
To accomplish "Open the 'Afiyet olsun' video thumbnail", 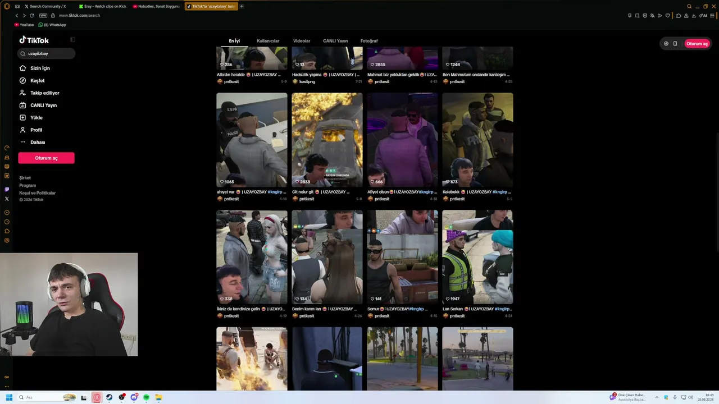I will [402, 140].
